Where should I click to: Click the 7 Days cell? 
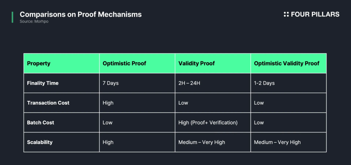point(137,83)
